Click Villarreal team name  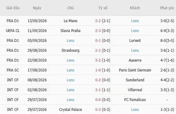pyautogui.click(x=135, y=90)
